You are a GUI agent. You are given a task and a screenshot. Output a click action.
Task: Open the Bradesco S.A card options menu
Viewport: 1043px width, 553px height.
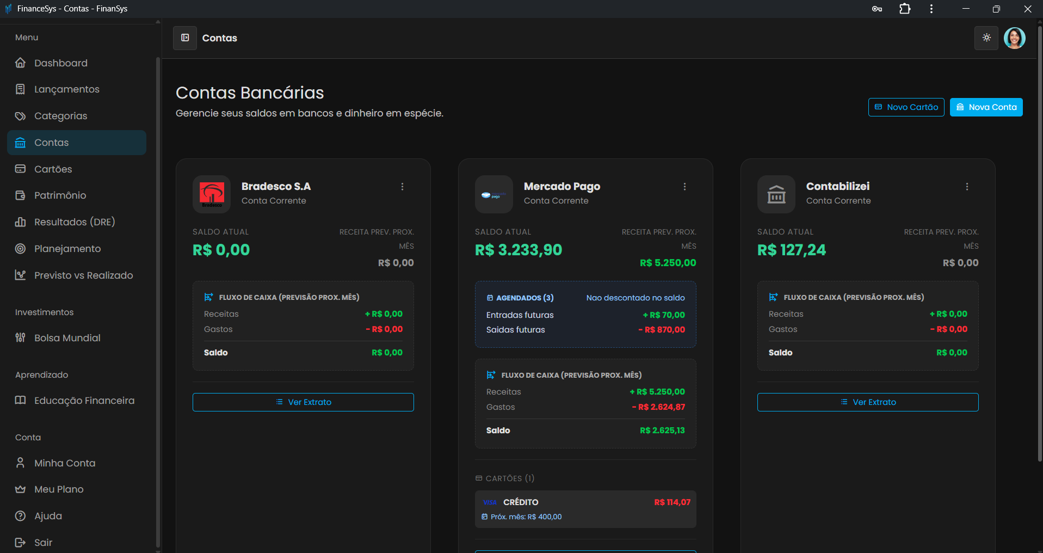402,187
